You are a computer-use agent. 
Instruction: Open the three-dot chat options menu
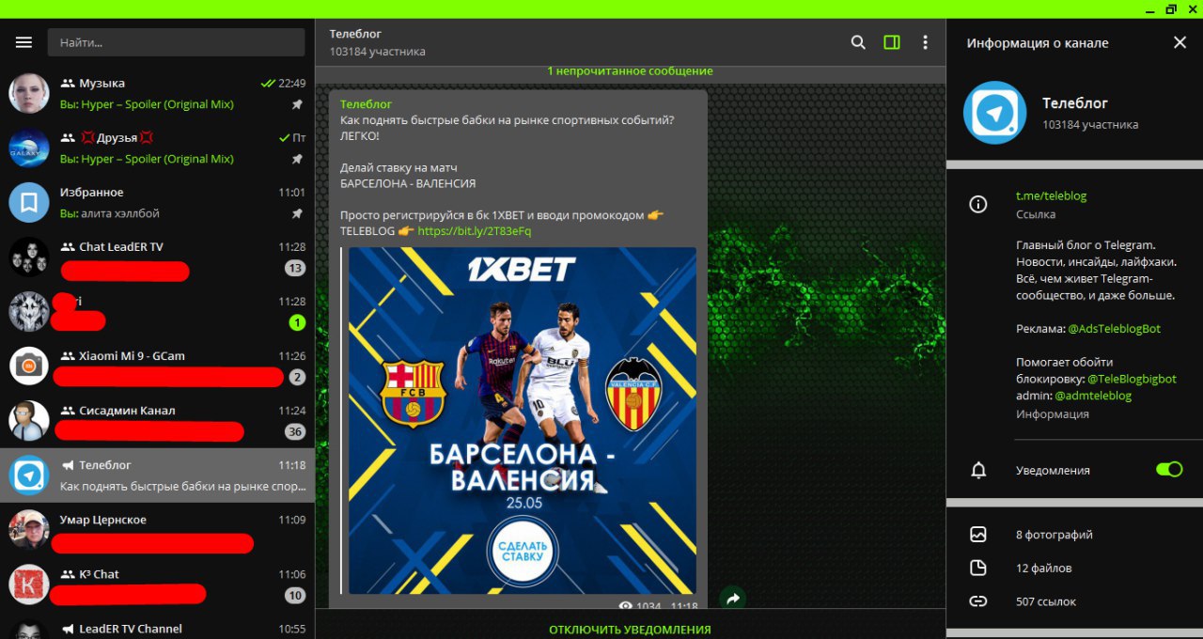[926, 42]
